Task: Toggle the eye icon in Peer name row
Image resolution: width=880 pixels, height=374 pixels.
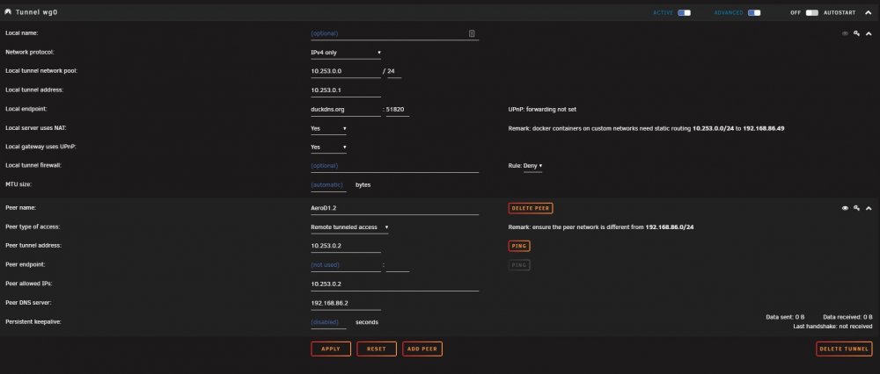Action: (845, 208)
